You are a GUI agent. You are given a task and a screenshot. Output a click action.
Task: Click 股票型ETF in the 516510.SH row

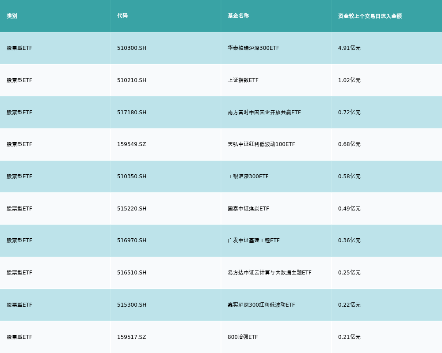pyautogui.click(x=19, y=273)
